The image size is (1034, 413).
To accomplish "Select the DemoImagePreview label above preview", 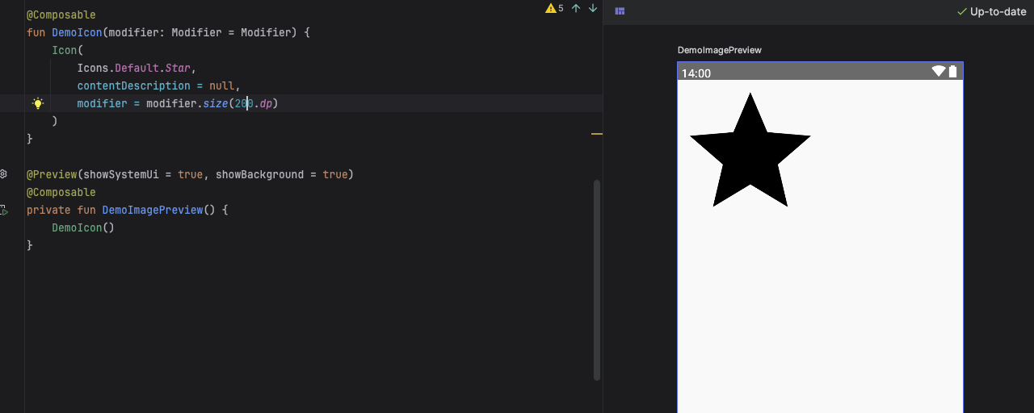I will pos(719,50).
